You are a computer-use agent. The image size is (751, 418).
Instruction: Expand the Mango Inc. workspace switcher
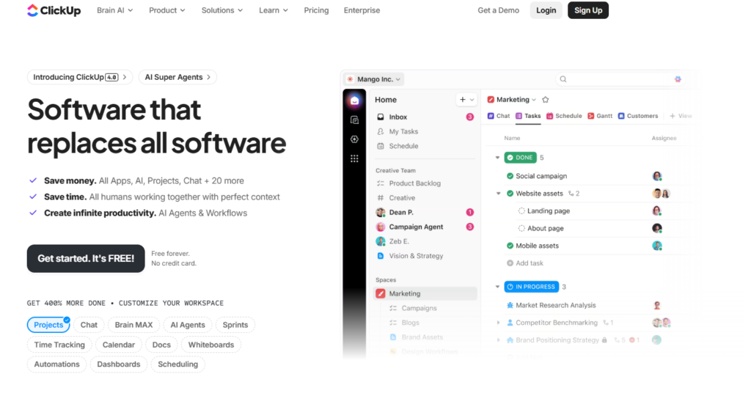tap(374, 79)
